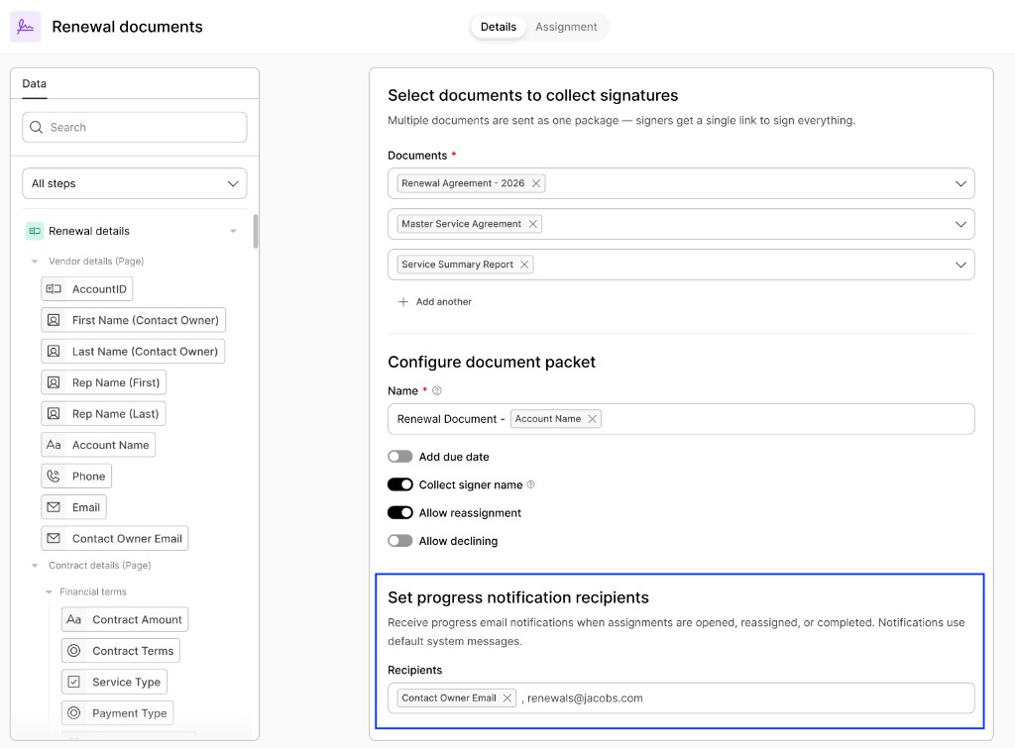Turn off the Collect signer name toggle

coord(400,484)
